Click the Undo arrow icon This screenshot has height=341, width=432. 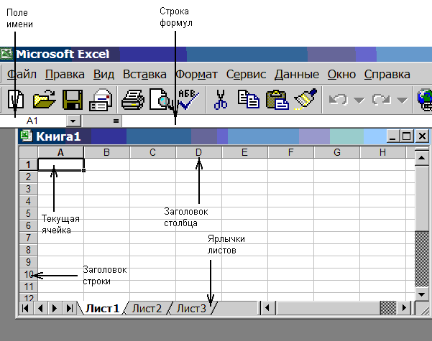[x=339, y=100]
